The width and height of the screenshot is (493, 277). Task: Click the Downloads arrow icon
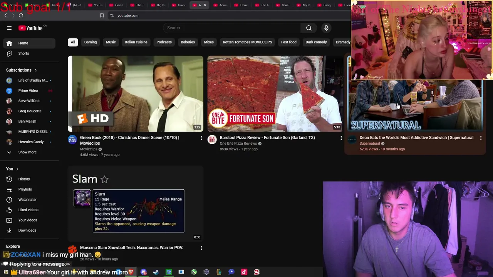tap(9, 230)
